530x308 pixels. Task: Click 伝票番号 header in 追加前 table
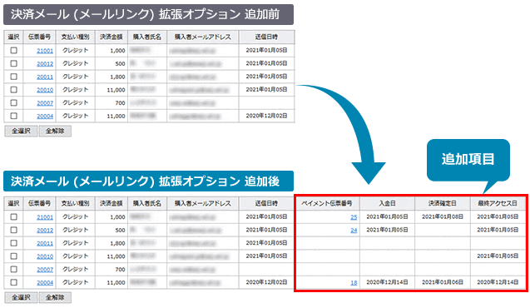coord(40,37)
